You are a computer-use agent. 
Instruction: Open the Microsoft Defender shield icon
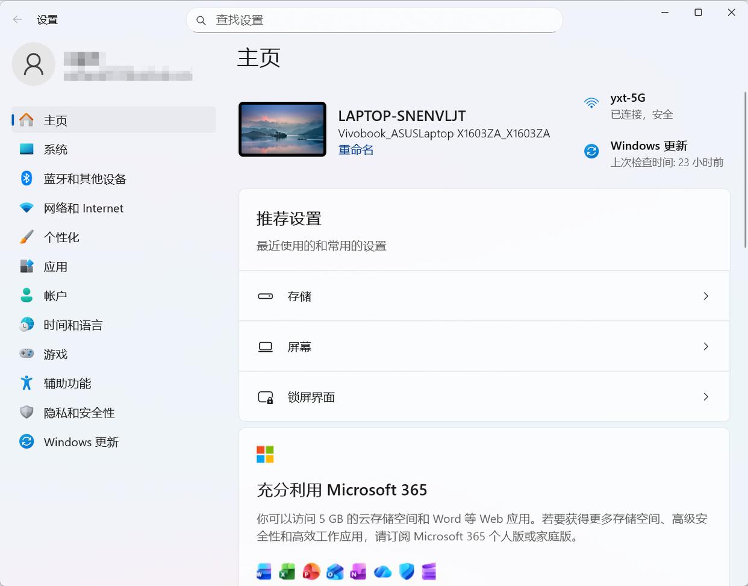tap(406, 572)
